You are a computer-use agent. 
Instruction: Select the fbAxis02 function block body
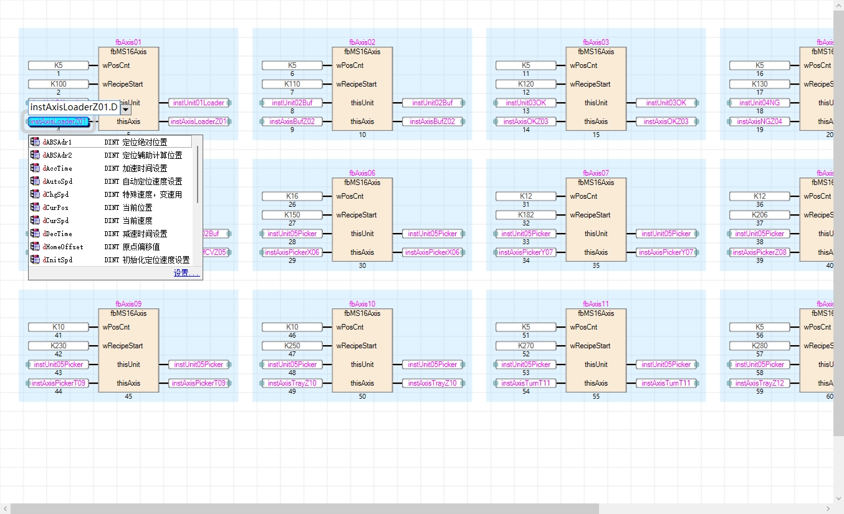click(x=362, y=93)
